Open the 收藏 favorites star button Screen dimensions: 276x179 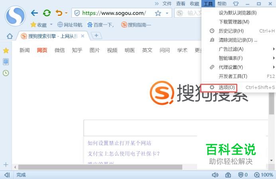coord(38,25)
